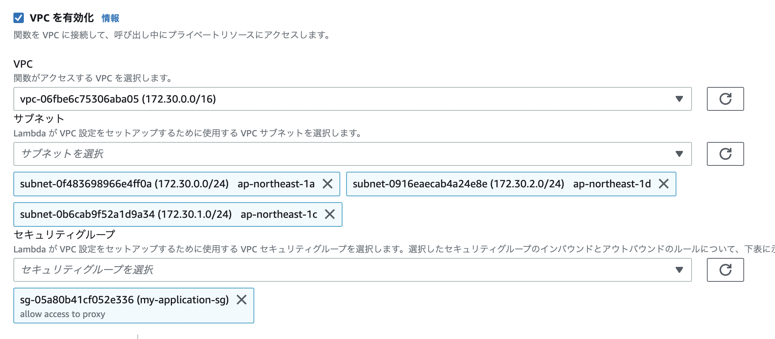Image resolution: width=775 pixels, height=339 pixels.
Task: Refresh the security group list
Action: coord(724,270)
